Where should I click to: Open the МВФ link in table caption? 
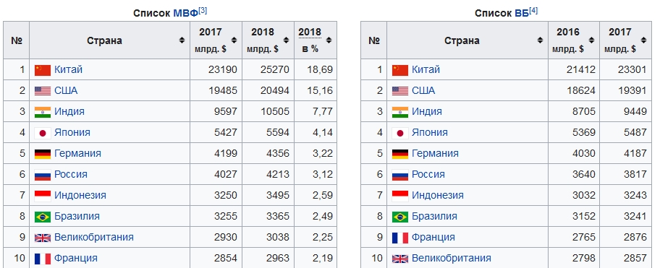185,13
